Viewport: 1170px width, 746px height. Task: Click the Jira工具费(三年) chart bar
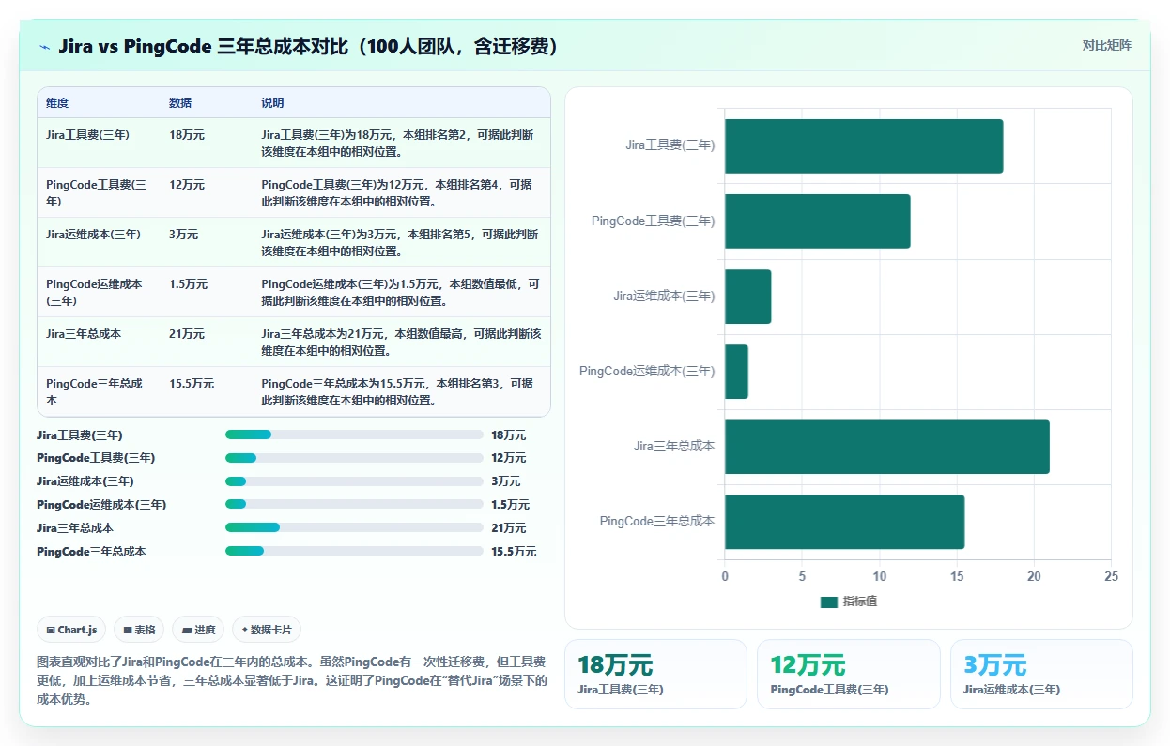click(864, 146)
